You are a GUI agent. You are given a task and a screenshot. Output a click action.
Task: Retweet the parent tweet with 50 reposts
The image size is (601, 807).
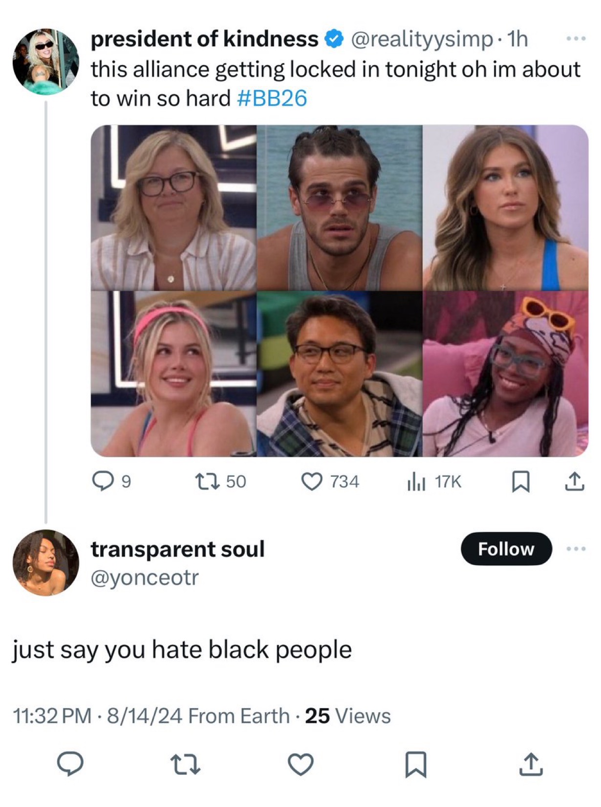click(220, 482)
